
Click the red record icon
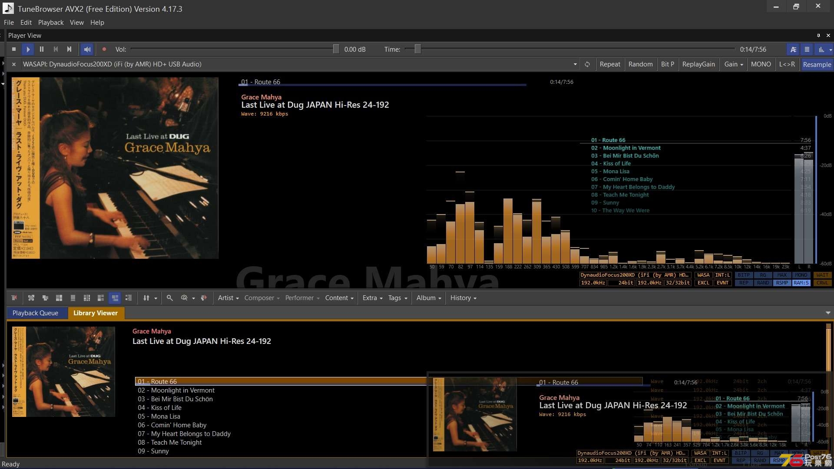104,50
